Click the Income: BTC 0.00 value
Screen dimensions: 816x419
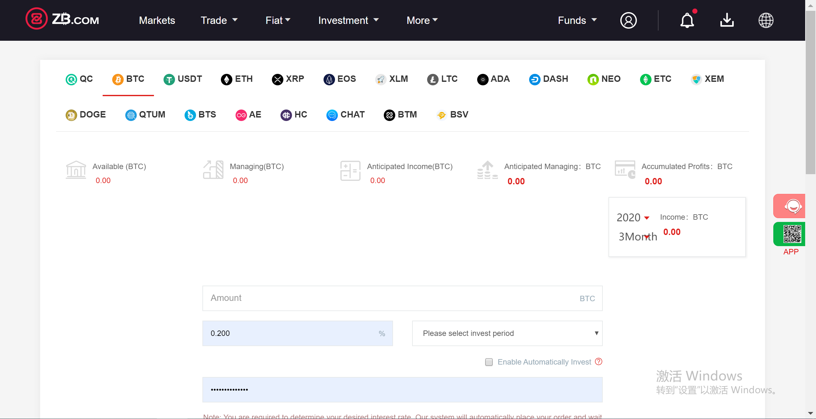(672, 232)
